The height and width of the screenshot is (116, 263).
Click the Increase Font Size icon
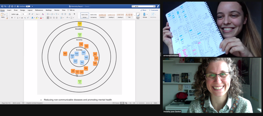click(30, 14)
